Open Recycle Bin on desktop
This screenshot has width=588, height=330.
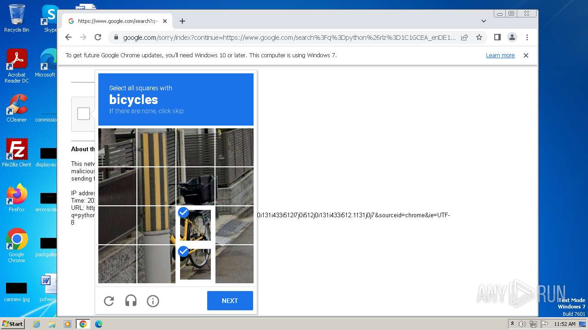pyautogui.click(x=17, y=18)
